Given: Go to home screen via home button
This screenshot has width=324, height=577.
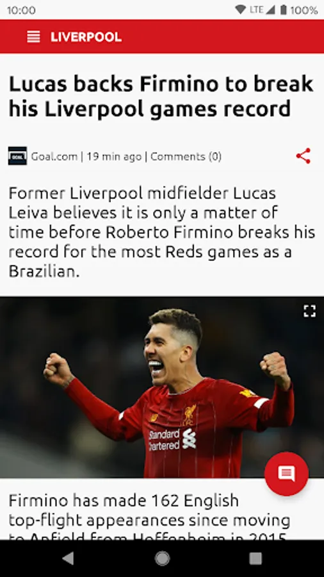Looking at the screenshot, I should click(x=162, y=558).
